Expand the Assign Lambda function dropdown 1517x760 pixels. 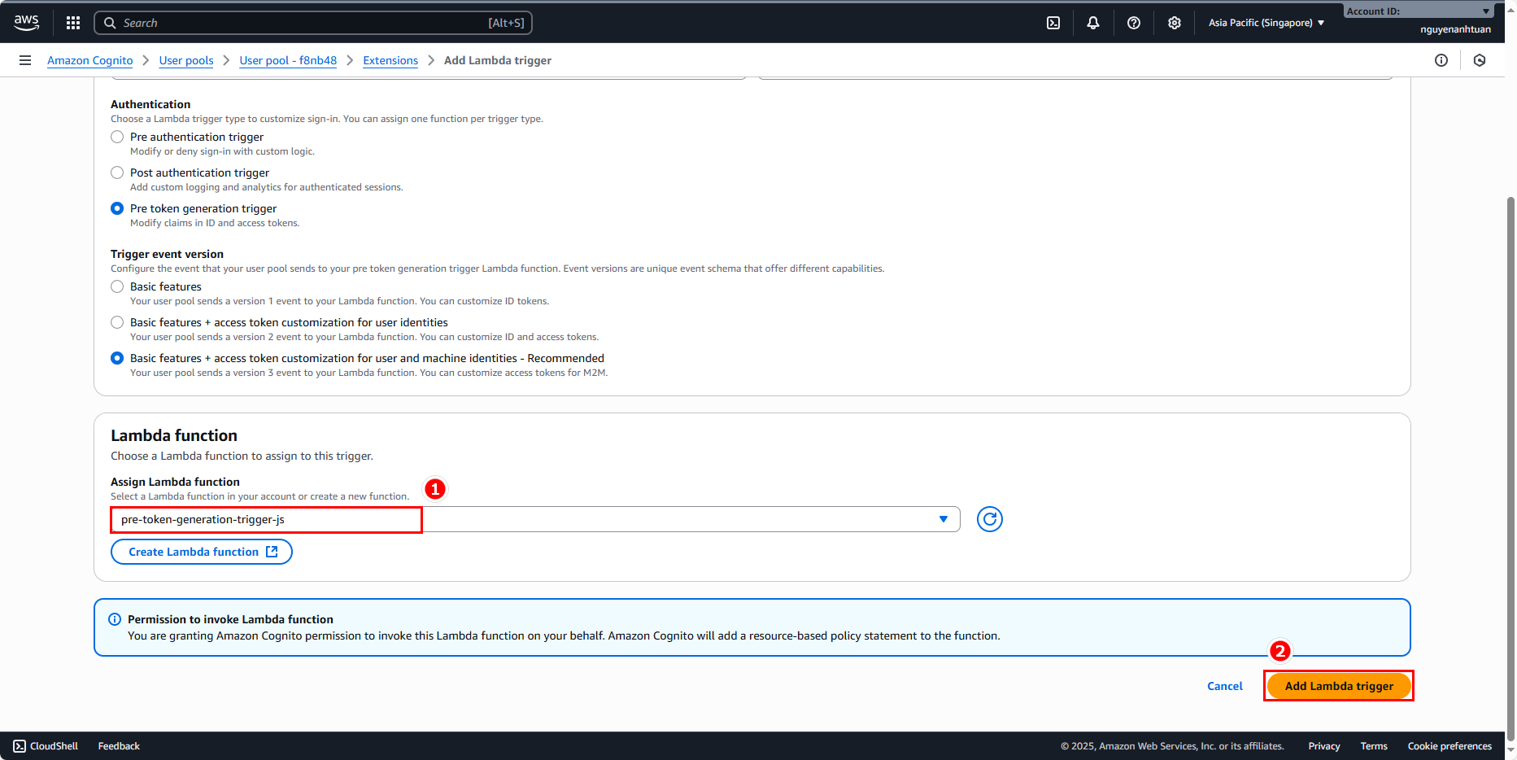[943, 519]
